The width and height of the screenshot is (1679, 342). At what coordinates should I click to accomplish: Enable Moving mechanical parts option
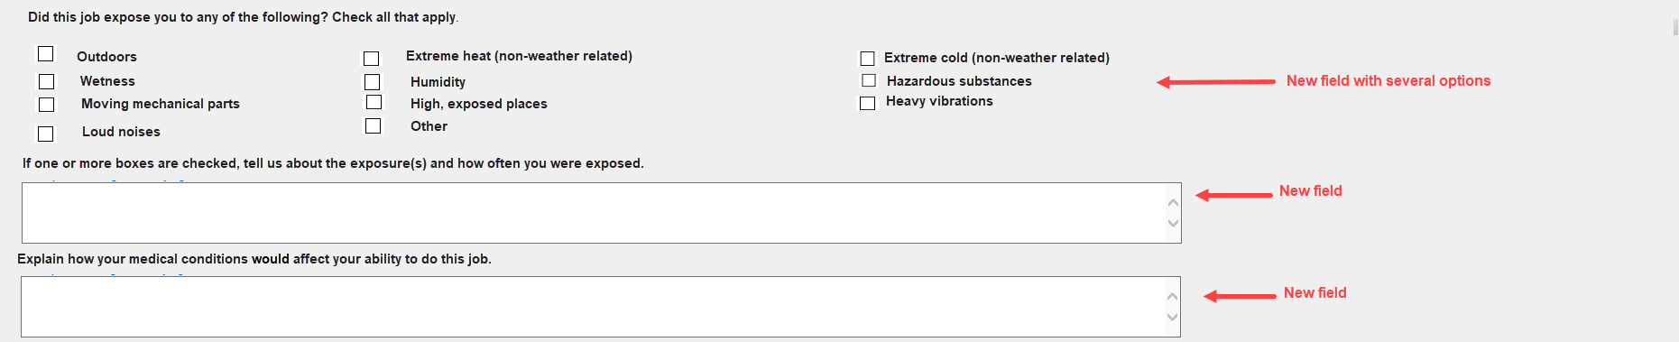click(x=47, y=105)
